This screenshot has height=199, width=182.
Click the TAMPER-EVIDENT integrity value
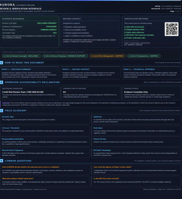(48, 30)
